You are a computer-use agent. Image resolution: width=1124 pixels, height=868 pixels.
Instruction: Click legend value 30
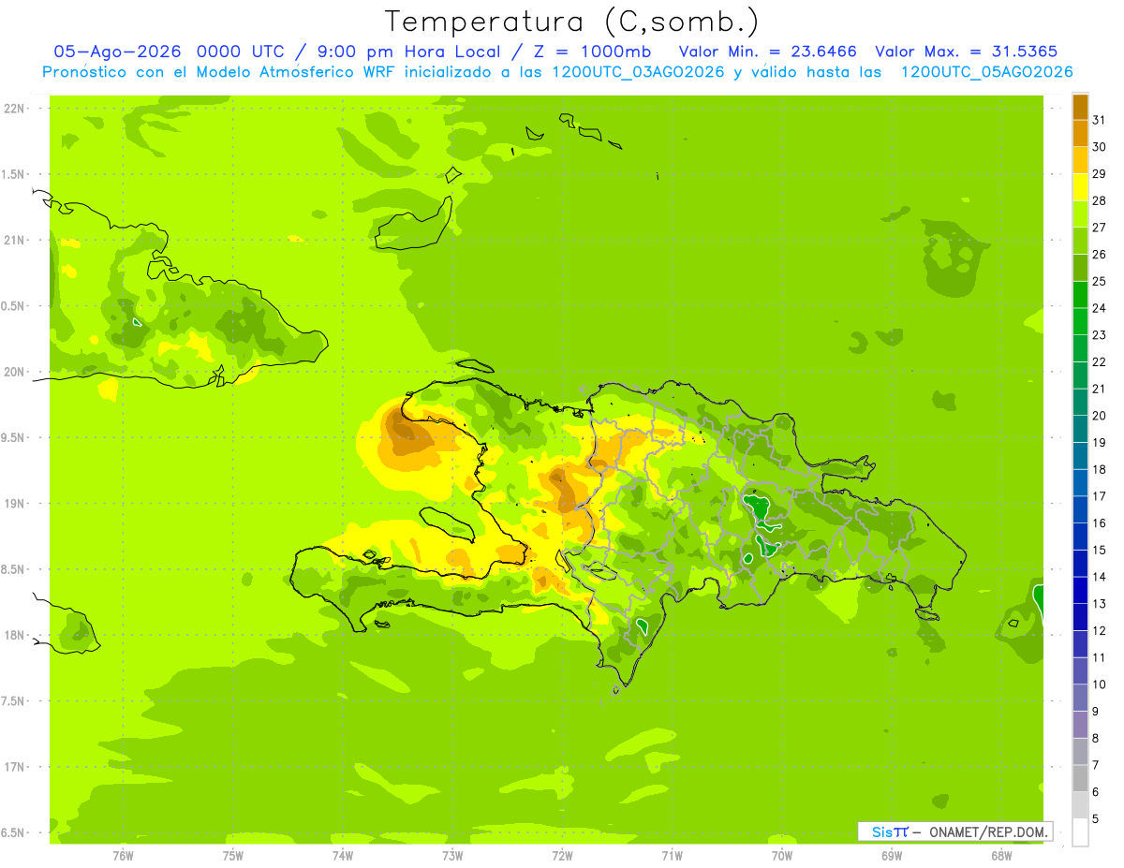[1099, 147]
